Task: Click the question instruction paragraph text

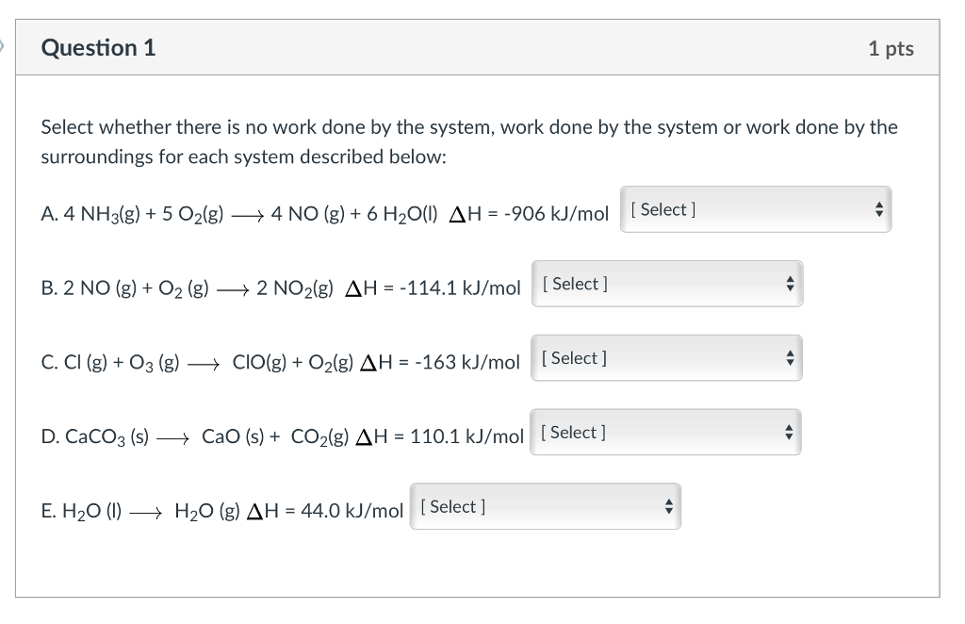Action: click(468, 141)
